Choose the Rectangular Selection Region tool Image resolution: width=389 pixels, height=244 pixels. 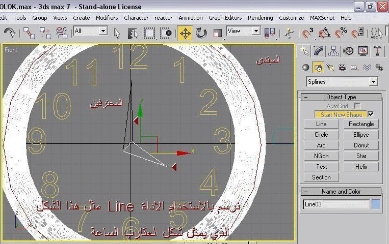pyautogui.click(x=149, y=33)
